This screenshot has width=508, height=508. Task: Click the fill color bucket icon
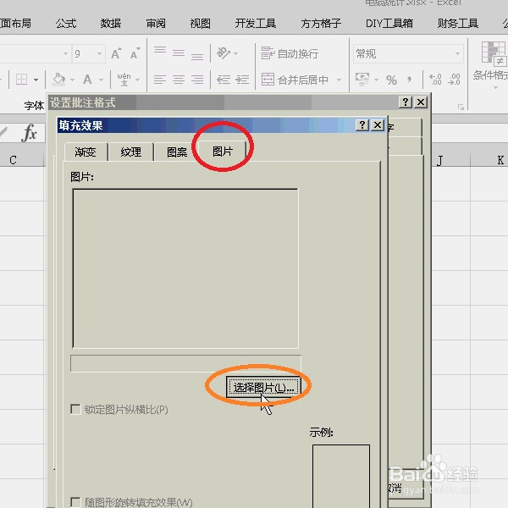pyautogui.click(x=59, y=80)
